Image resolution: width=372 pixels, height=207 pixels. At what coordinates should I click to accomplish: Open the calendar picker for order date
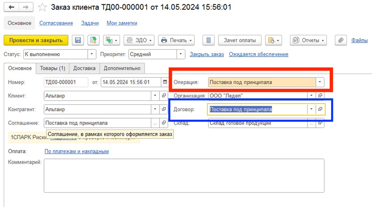(x=165, y=82)
